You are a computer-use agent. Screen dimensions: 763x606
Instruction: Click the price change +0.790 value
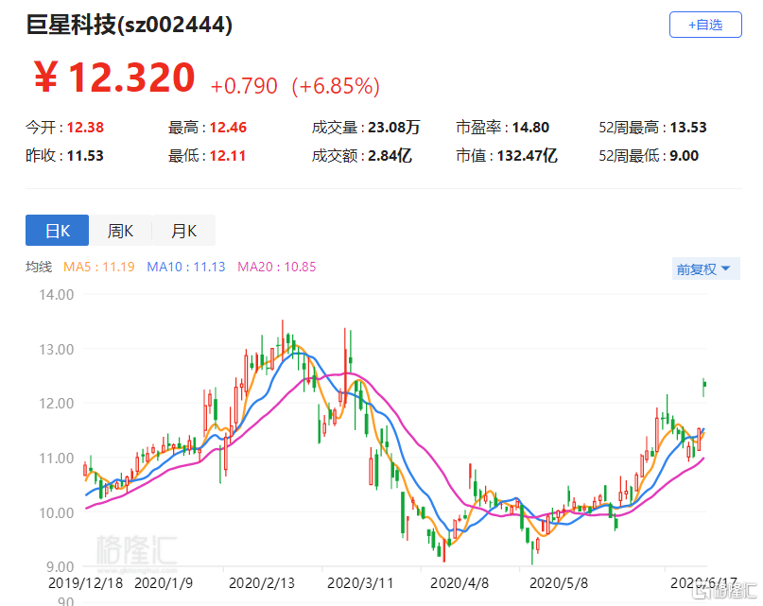[x=244, y=86]
